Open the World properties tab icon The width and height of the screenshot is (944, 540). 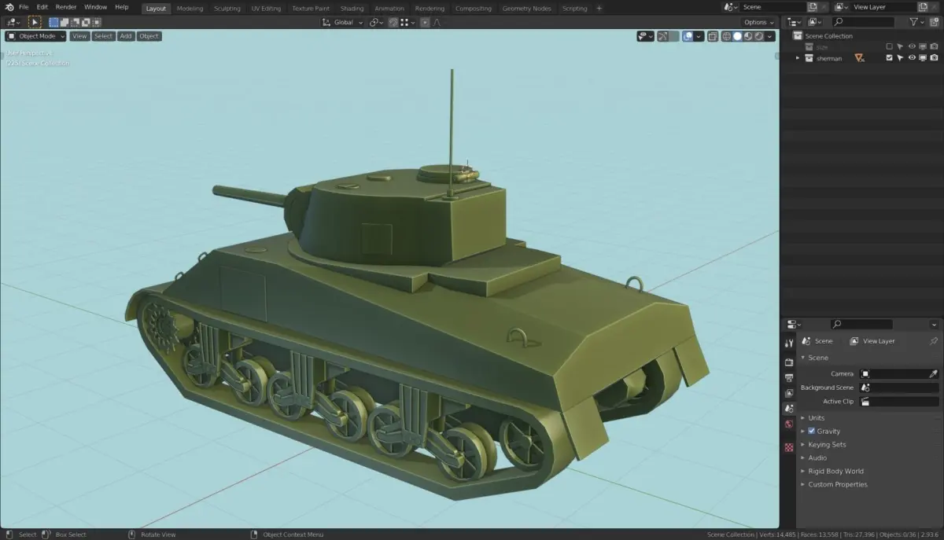tap(789, 424)
